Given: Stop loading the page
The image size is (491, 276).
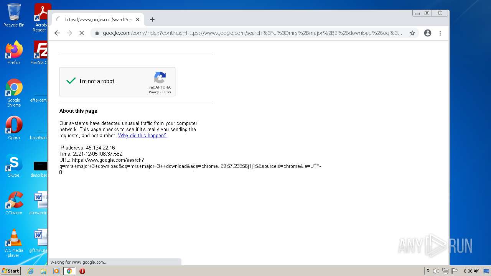Looking at the screenshot, I should point(82,33).
